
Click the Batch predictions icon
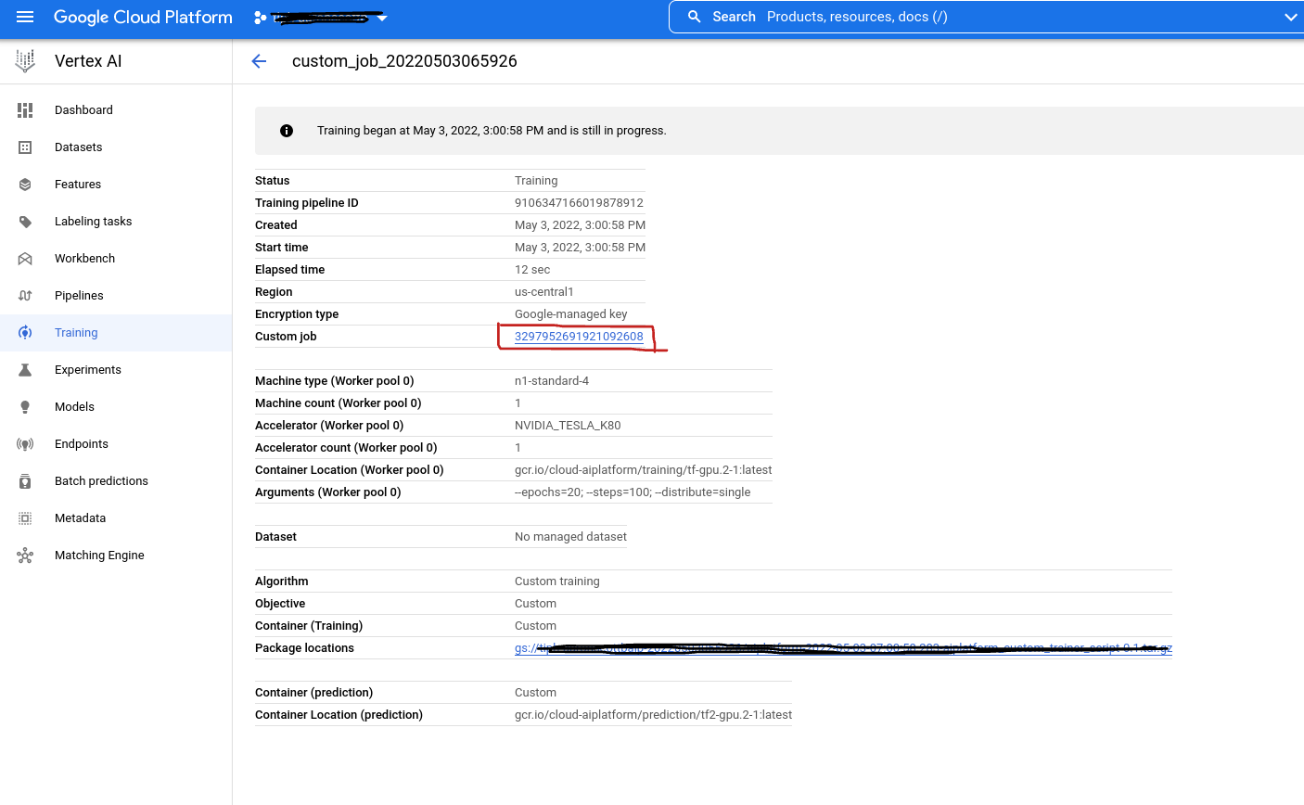(25, 481)
